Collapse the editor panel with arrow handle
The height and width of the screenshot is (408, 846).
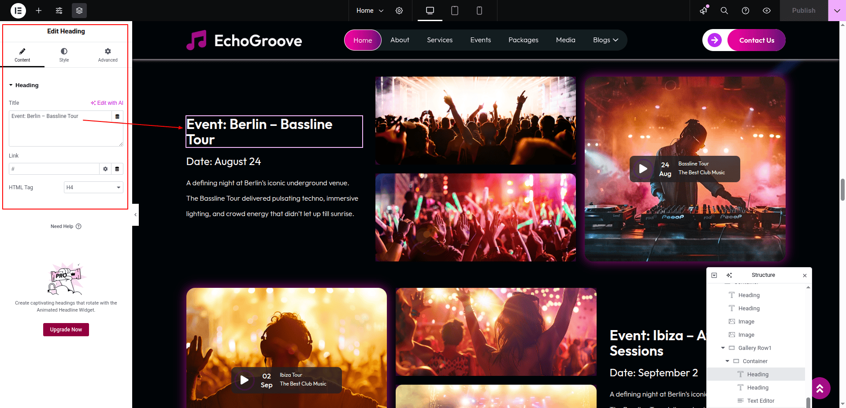pos(135,215)
